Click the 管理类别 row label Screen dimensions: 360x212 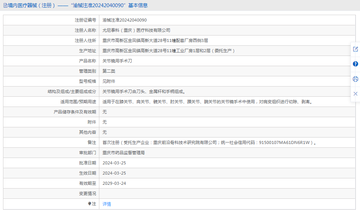(88, 71)
